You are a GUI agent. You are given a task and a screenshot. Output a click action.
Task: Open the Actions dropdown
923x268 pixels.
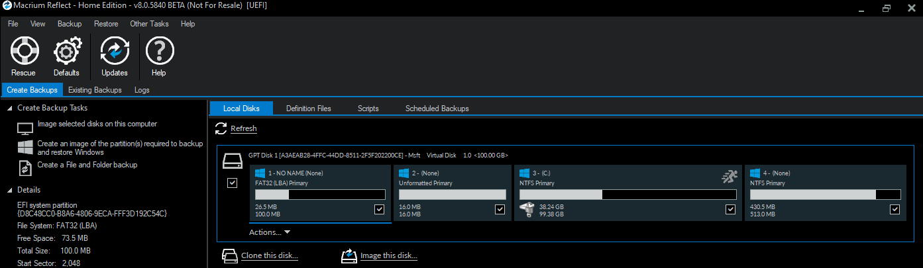point(270,232)
